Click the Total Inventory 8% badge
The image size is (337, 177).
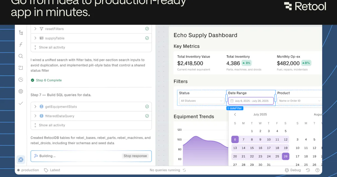click(x=247, y=63)
